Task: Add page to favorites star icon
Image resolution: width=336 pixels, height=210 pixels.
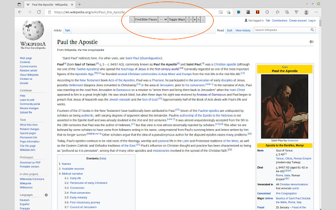Action: 229,12
